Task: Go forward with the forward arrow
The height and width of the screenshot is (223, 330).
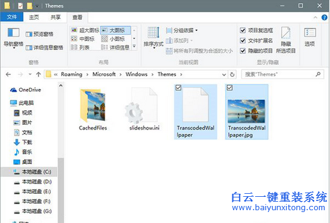Action: (20, 74)
